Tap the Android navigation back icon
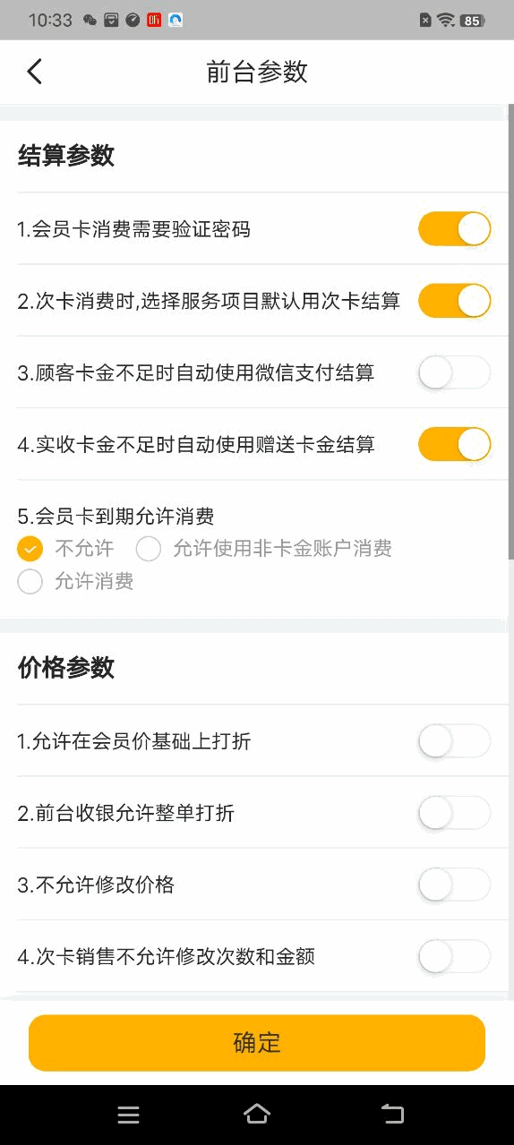The image size is (514, 1145). [x=392, y=1114]
